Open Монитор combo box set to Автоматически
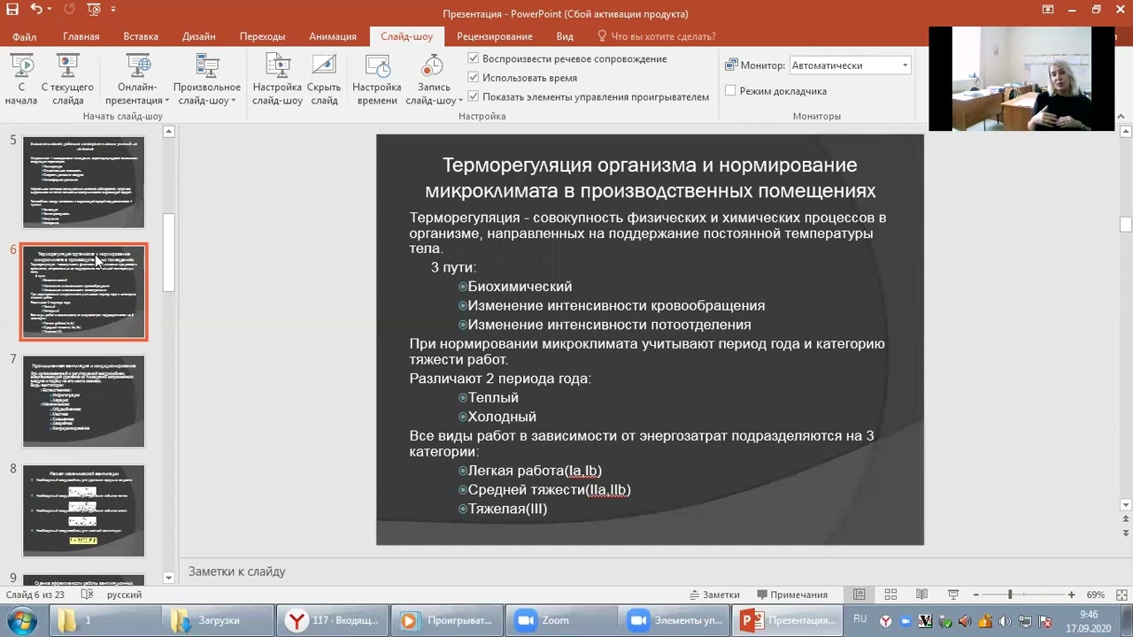 coord(849,65)
